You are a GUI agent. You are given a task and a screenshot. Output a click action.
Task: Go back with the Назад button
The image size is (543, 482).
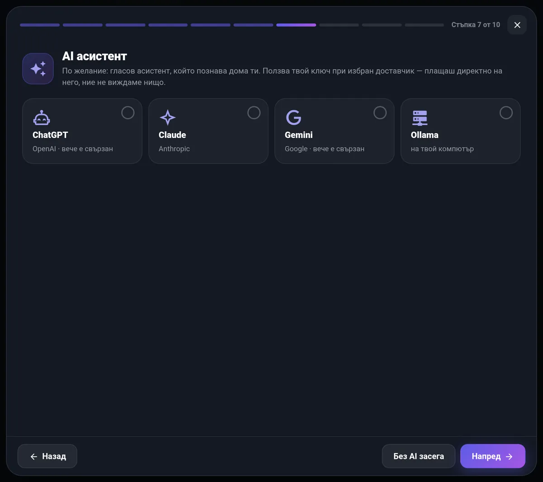(x=48, y=456)
